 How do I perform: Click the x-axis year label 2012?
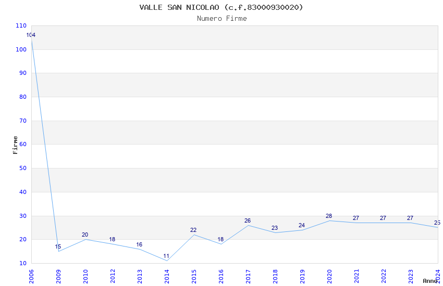click(113, 277)
